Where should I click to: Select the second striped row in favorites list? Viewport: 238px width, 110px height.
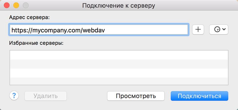coord(119,64)
